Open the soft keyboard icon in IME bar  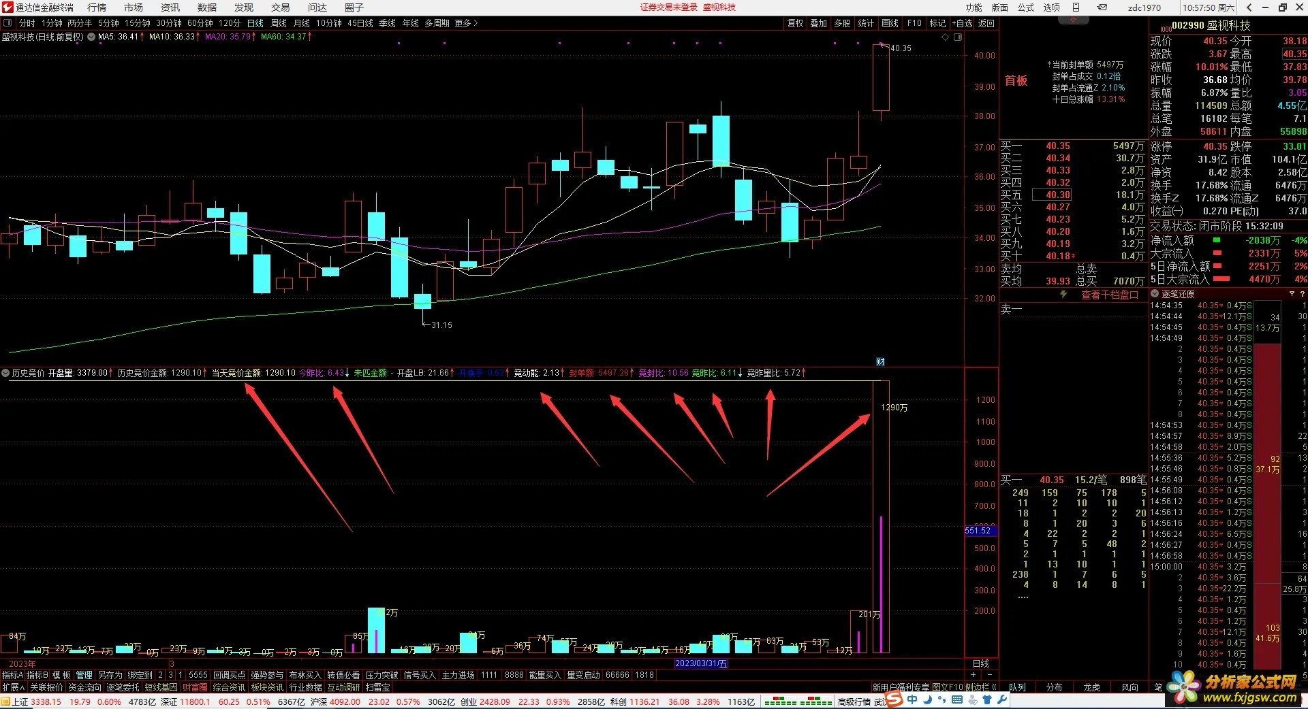956,699
